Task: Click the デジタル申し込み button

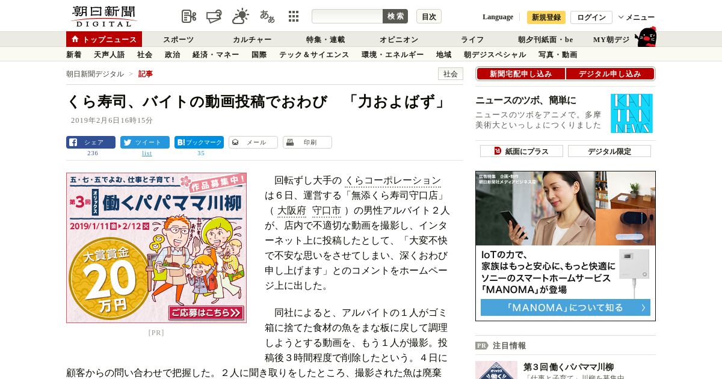Action: (x=610, y=74)
